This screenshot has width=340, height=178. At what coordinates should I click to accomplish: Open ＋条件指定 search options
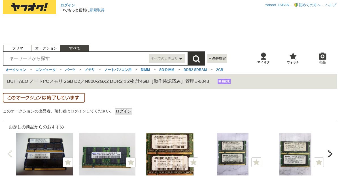click(x=217, y=58)
